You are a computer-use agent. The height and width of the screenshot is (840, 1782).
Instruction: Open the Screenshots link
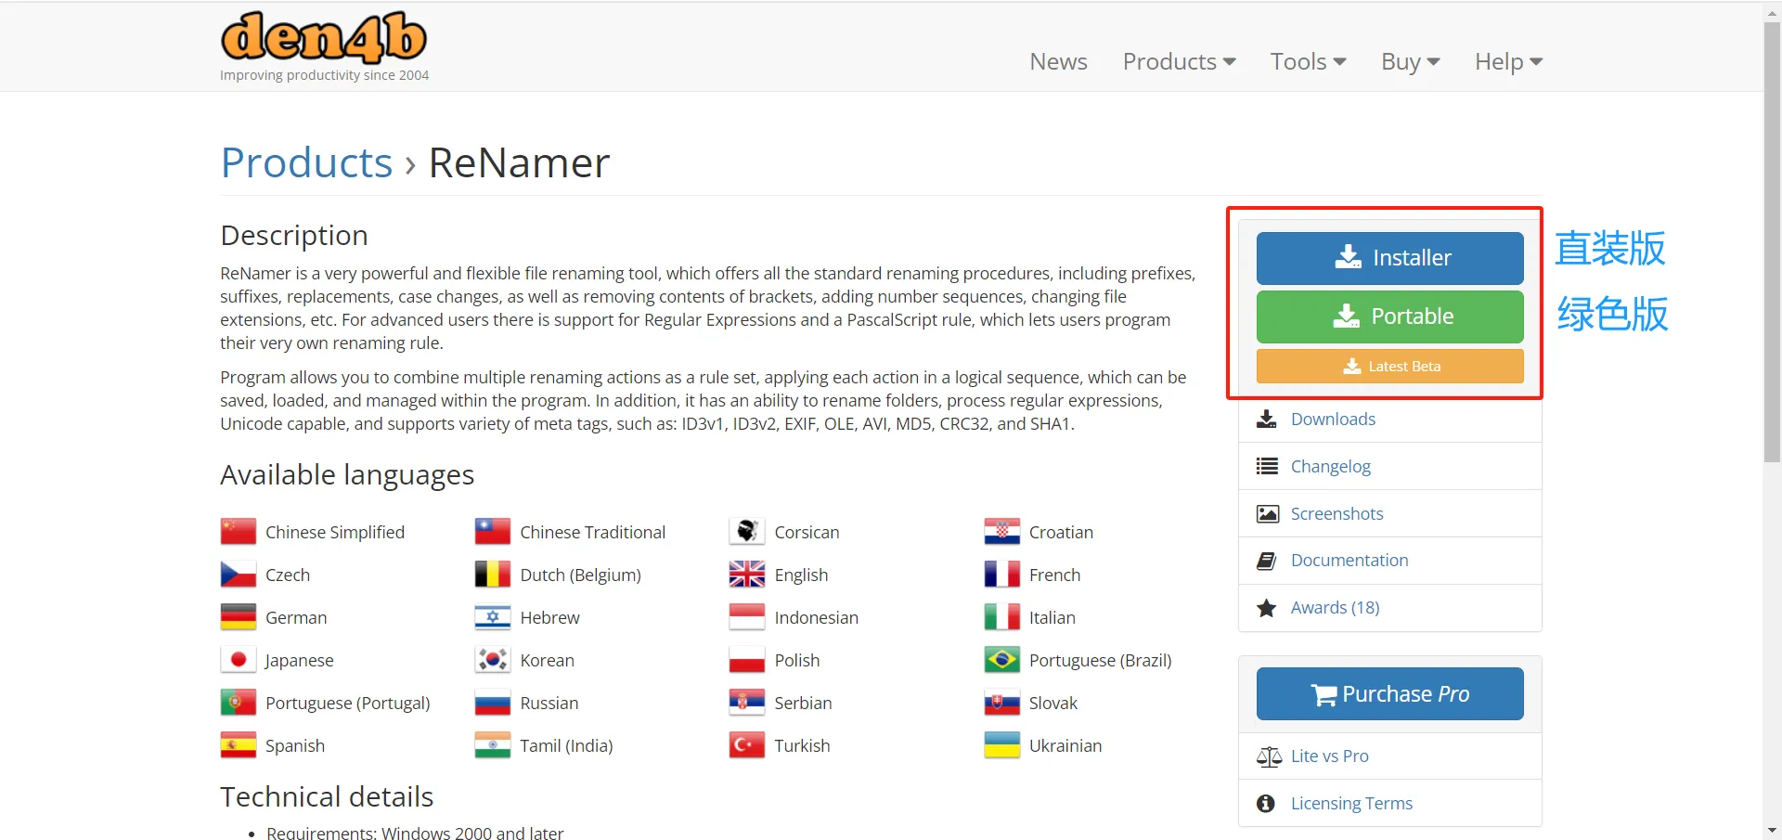click(x=1336, y=513)
